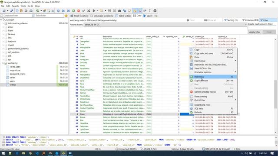
Task: Open the Tools menu in menu bar
Action: (23, 6)
